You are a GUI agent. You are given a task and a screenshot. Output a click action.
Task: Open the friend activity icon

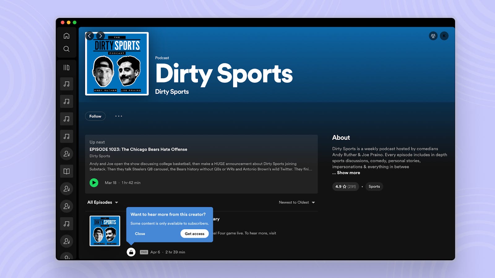coord(433,36)
